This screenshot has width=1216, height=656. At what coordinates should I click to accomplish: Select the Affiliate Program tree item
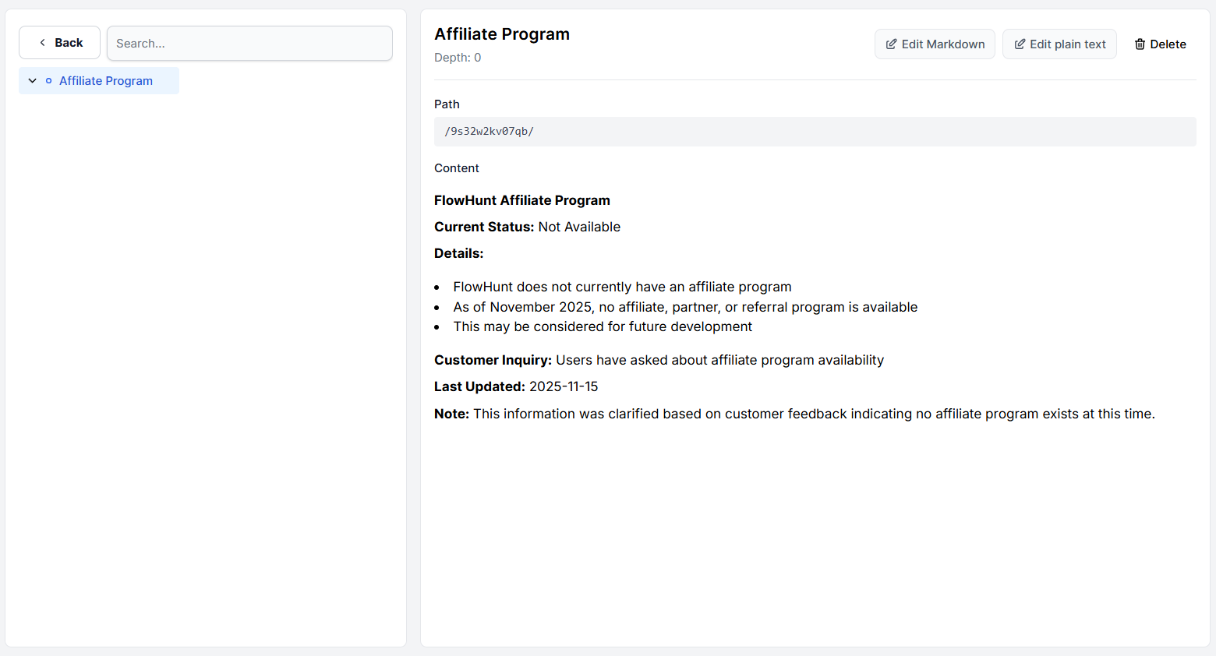click(x=99, y=81)
